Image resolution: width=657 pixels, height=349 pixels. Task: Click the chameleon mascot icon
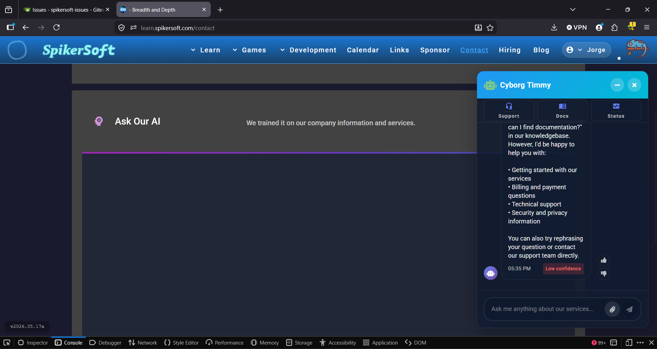(x=637, y=48)
